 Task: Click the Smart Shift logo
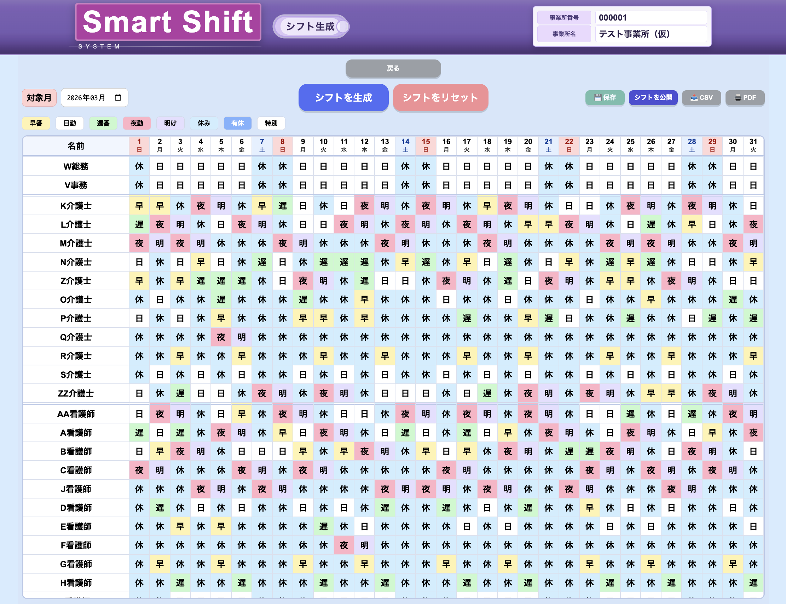tap(168, 22)
